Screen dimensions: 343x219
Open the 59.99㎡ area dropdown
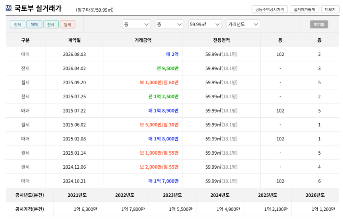point(205,24)
